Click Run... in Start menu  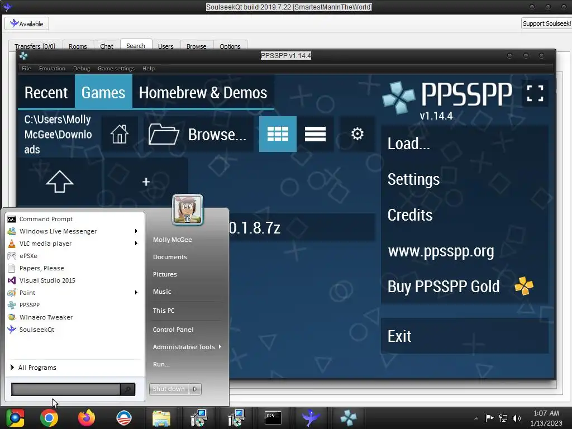tap(161, 364)
